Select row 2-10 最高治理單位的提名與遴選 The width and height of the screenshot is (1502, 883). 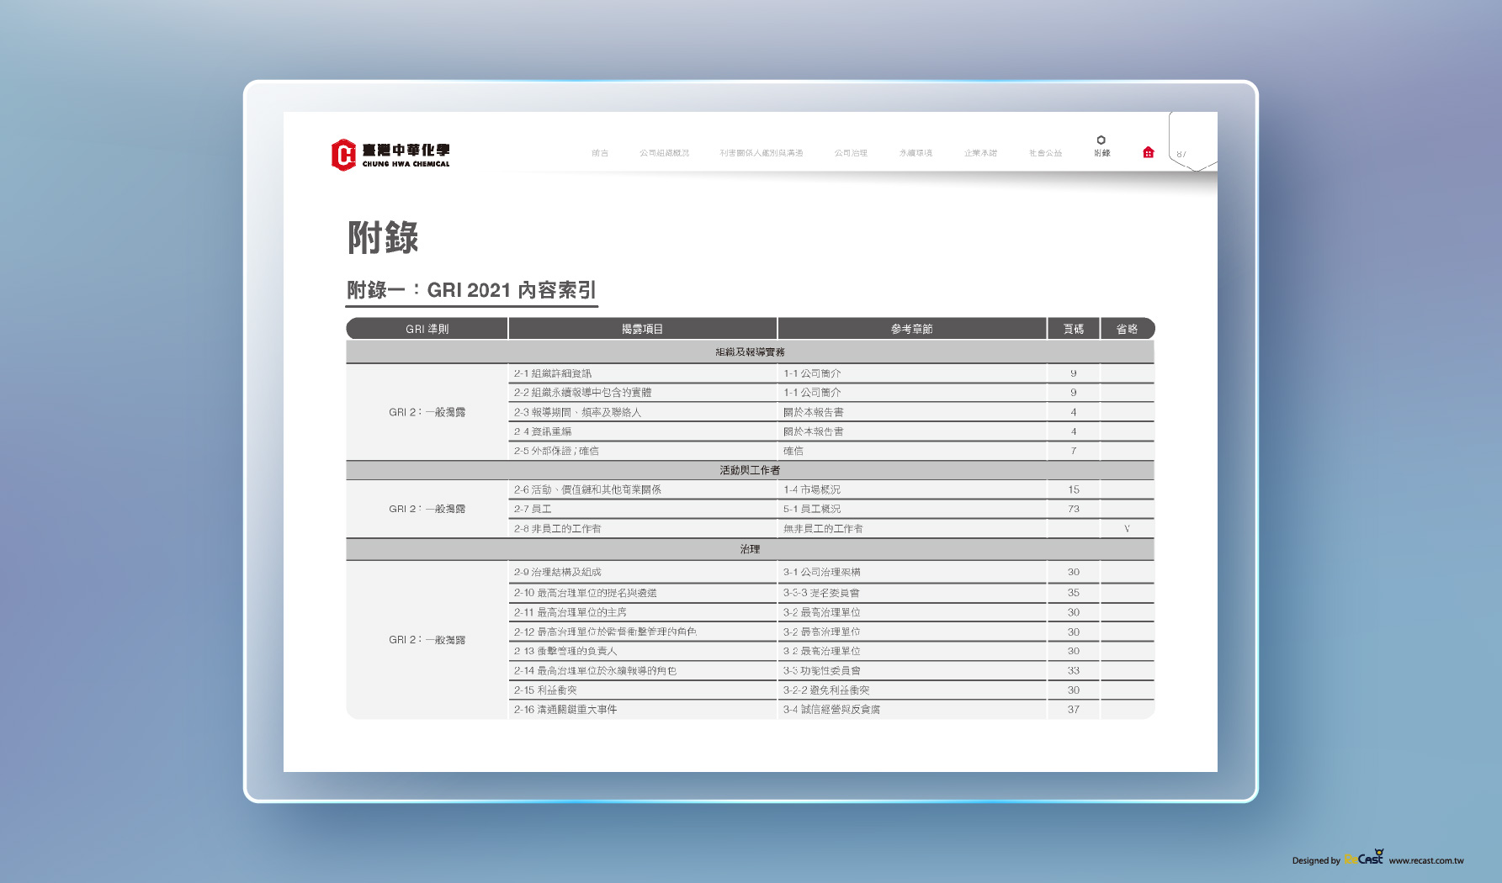coord(831,593)
